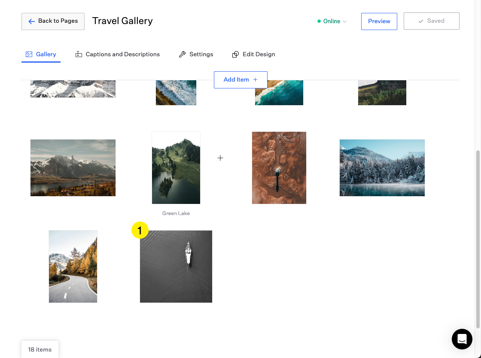Open the Settings tab
This screenshot has height=358, width=481.
tap(196, 54)
